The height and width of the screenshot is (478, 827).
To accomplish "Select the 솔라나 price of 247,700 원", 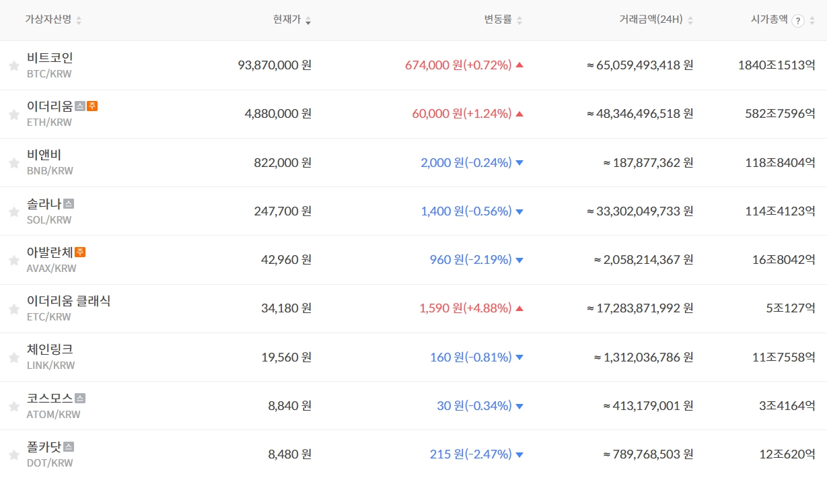I will (x=283, y=211).
